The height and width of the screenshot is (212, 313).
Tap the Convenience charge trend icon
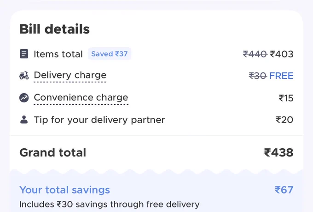[x=24, y=98]
